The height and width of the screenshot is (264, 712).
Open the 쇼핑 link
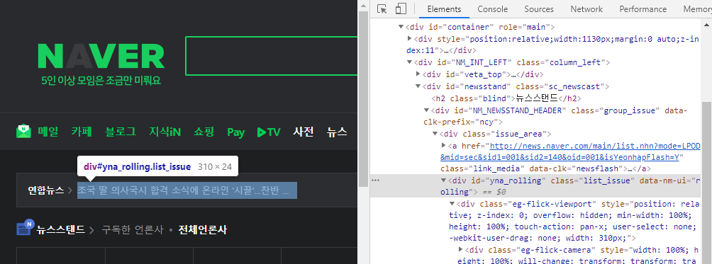(x=204, y=132)
